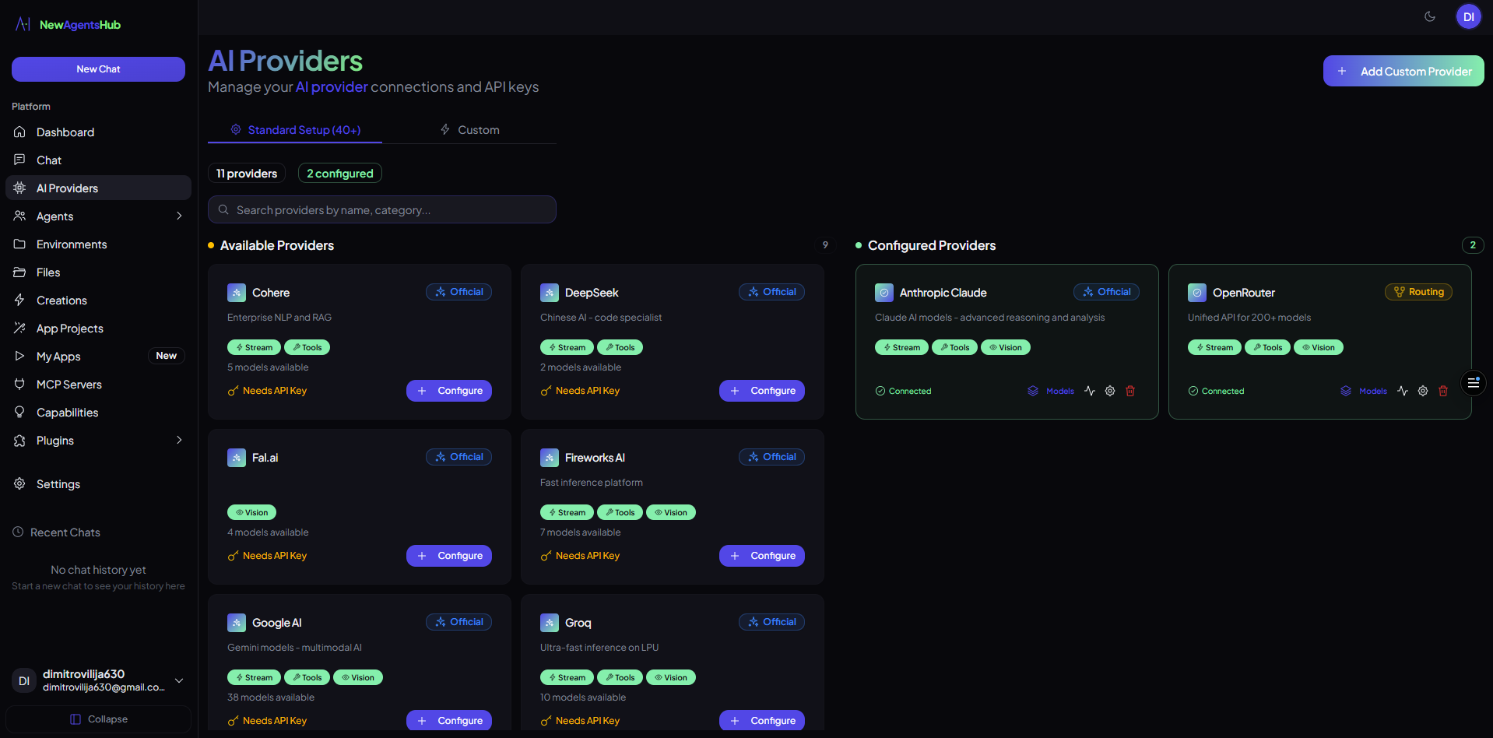1493x738 pixels.
Task: Expand the Agents submenu chevron
Action: 179,216
